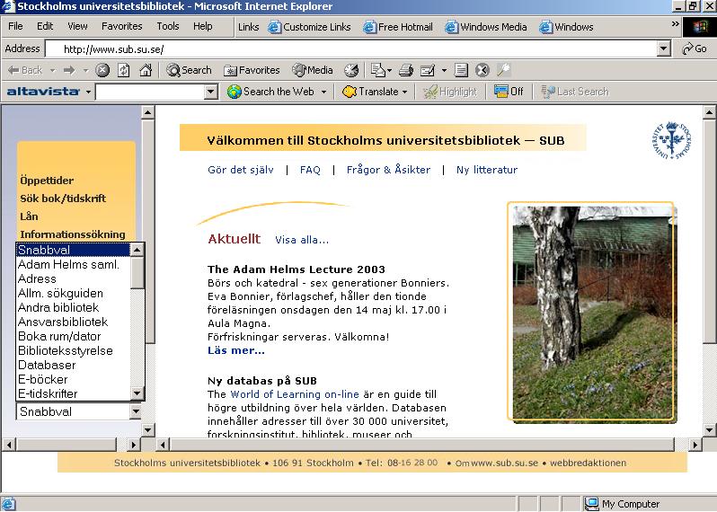Screen dimensions: 717x512
Task: Open the History pane icon
Action: 351,70
